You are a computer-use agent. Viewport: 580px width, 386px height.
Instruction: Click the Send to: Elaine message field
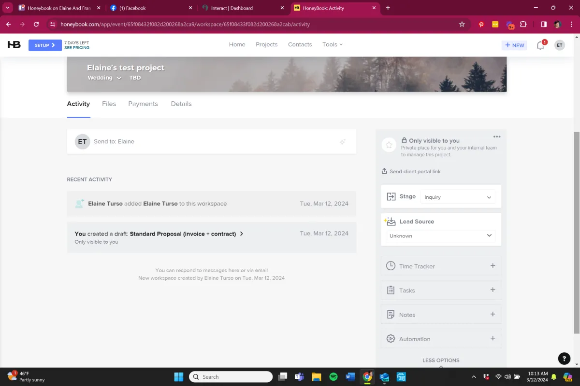[211, 141]
